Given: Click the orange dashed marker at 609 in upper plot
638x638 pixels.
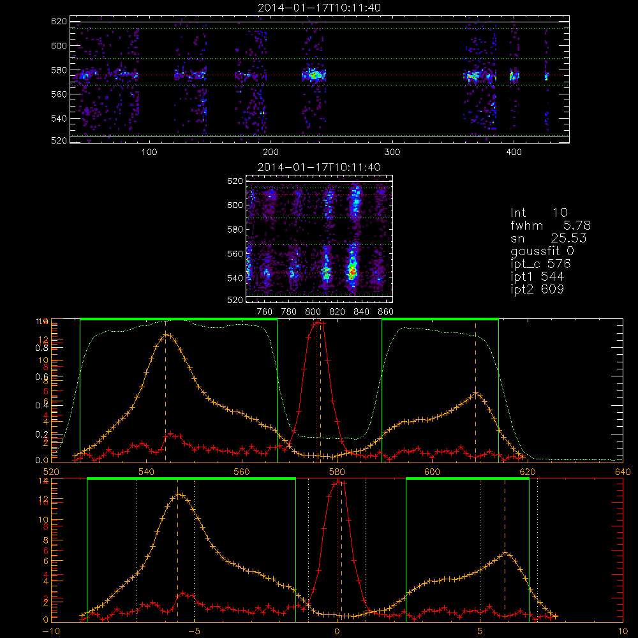Looking at the screenshot, I should pos(475,390).
